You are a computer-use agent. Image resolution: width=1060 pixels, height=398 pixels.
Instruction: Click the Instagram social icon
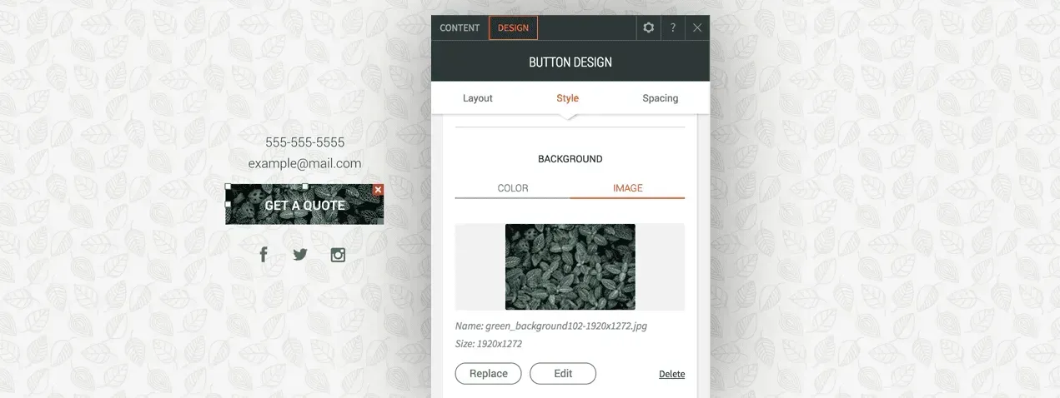coord(338,255)
